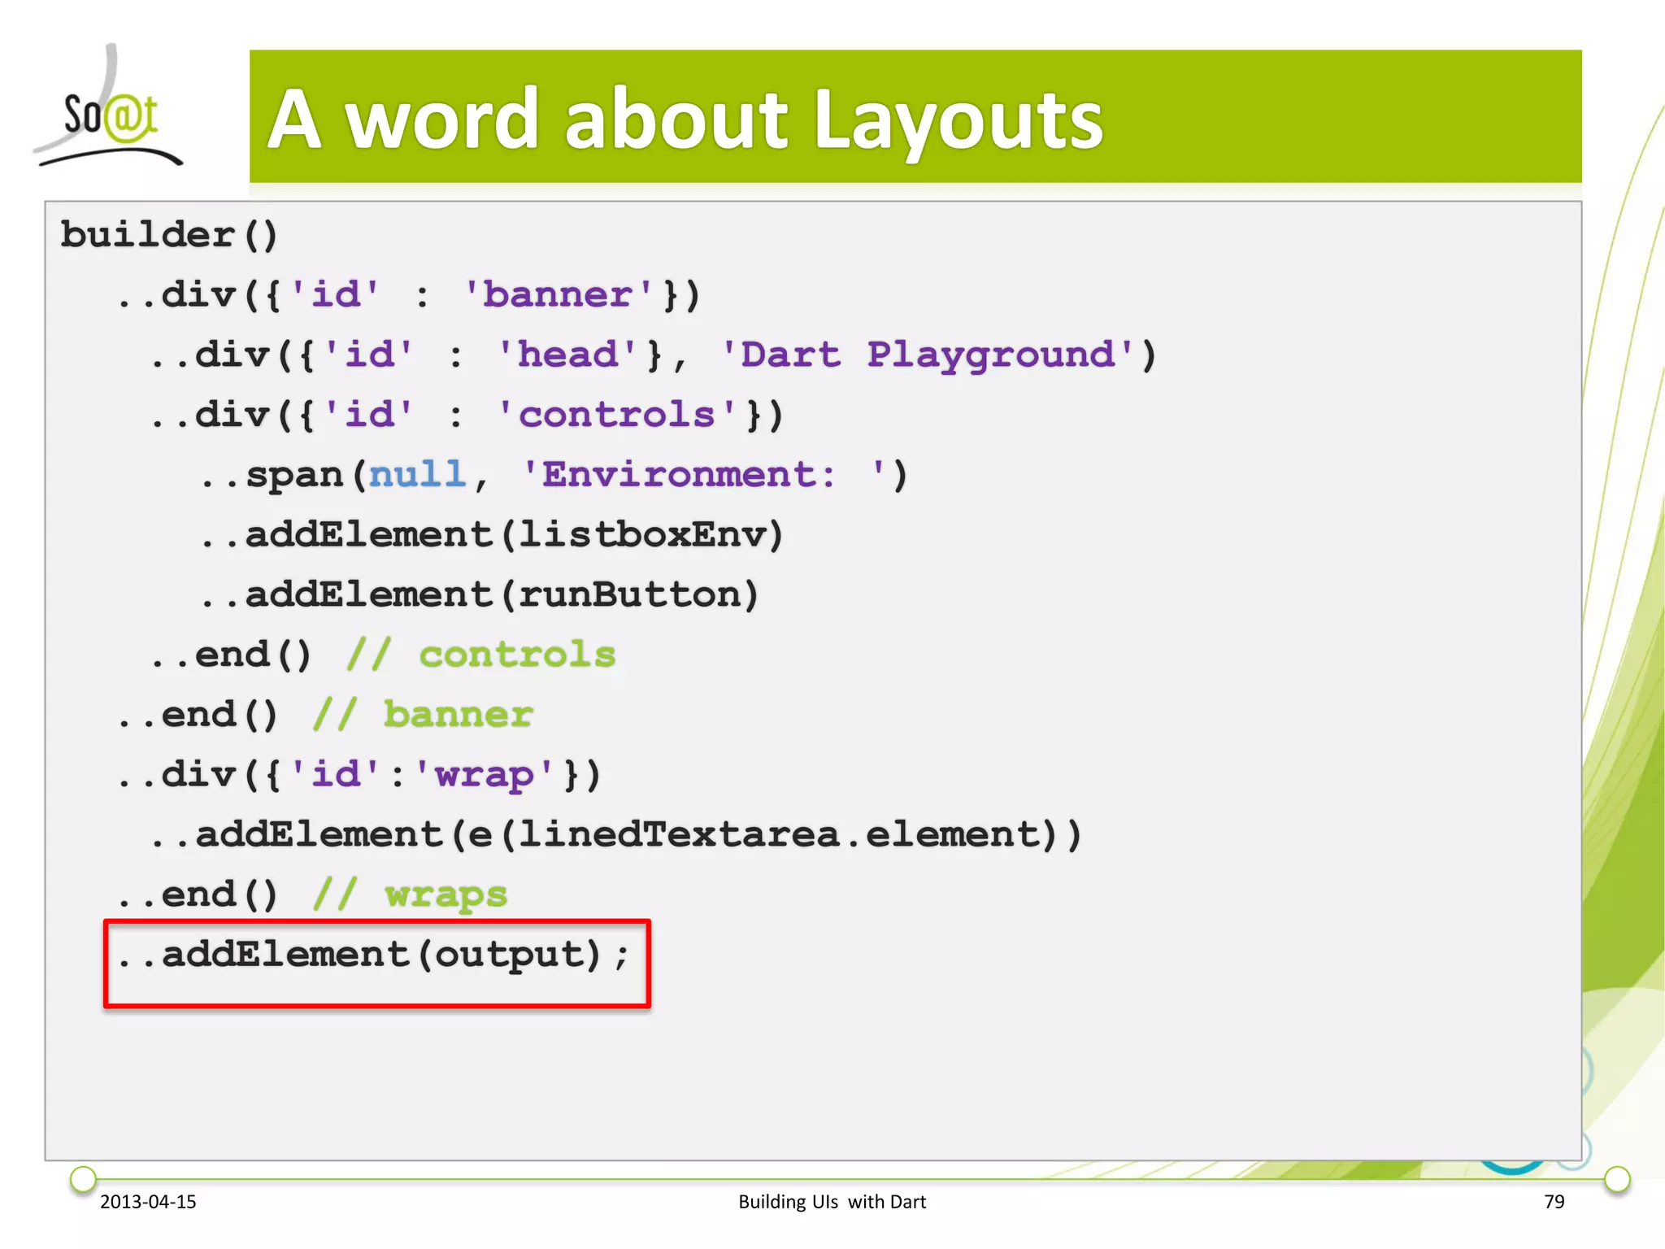Click the So@t logo
The width and height of the screenshot is (1665, 1249).
click(110, 114)
